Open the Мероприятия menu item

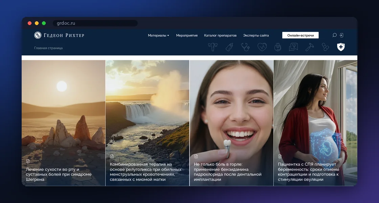(x=186, y=35)
